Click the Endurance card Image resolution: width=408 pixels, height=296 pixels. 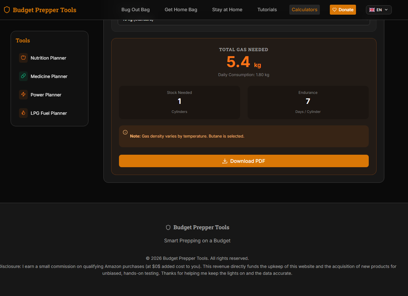click(x=308, y=102)
